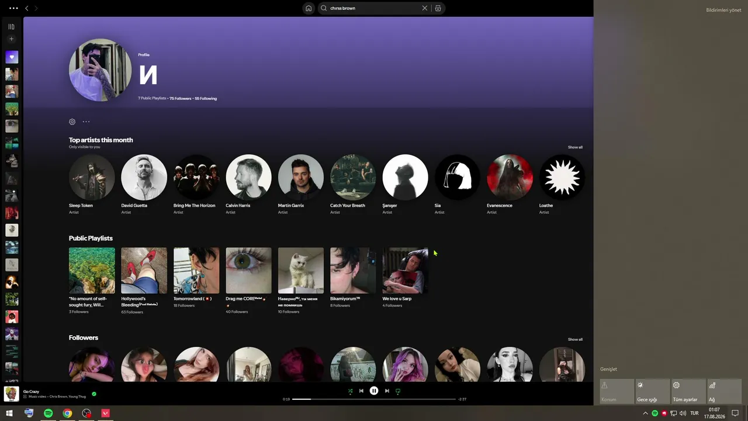This screenshot has width=748, height=421.
Task: Click the Go Crazy album art
Action: (11, 394)
